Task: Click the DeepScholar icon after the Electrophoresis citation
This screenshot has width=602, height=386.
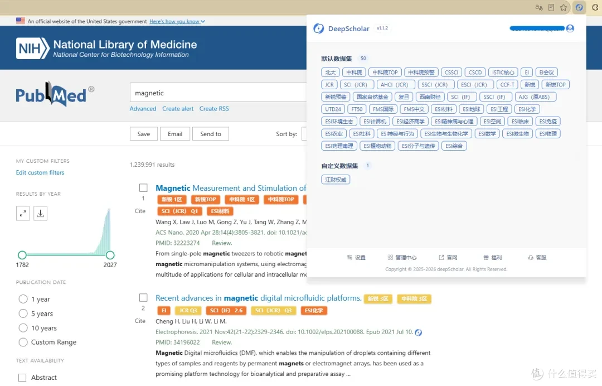Action: click(x=419, y=332)
